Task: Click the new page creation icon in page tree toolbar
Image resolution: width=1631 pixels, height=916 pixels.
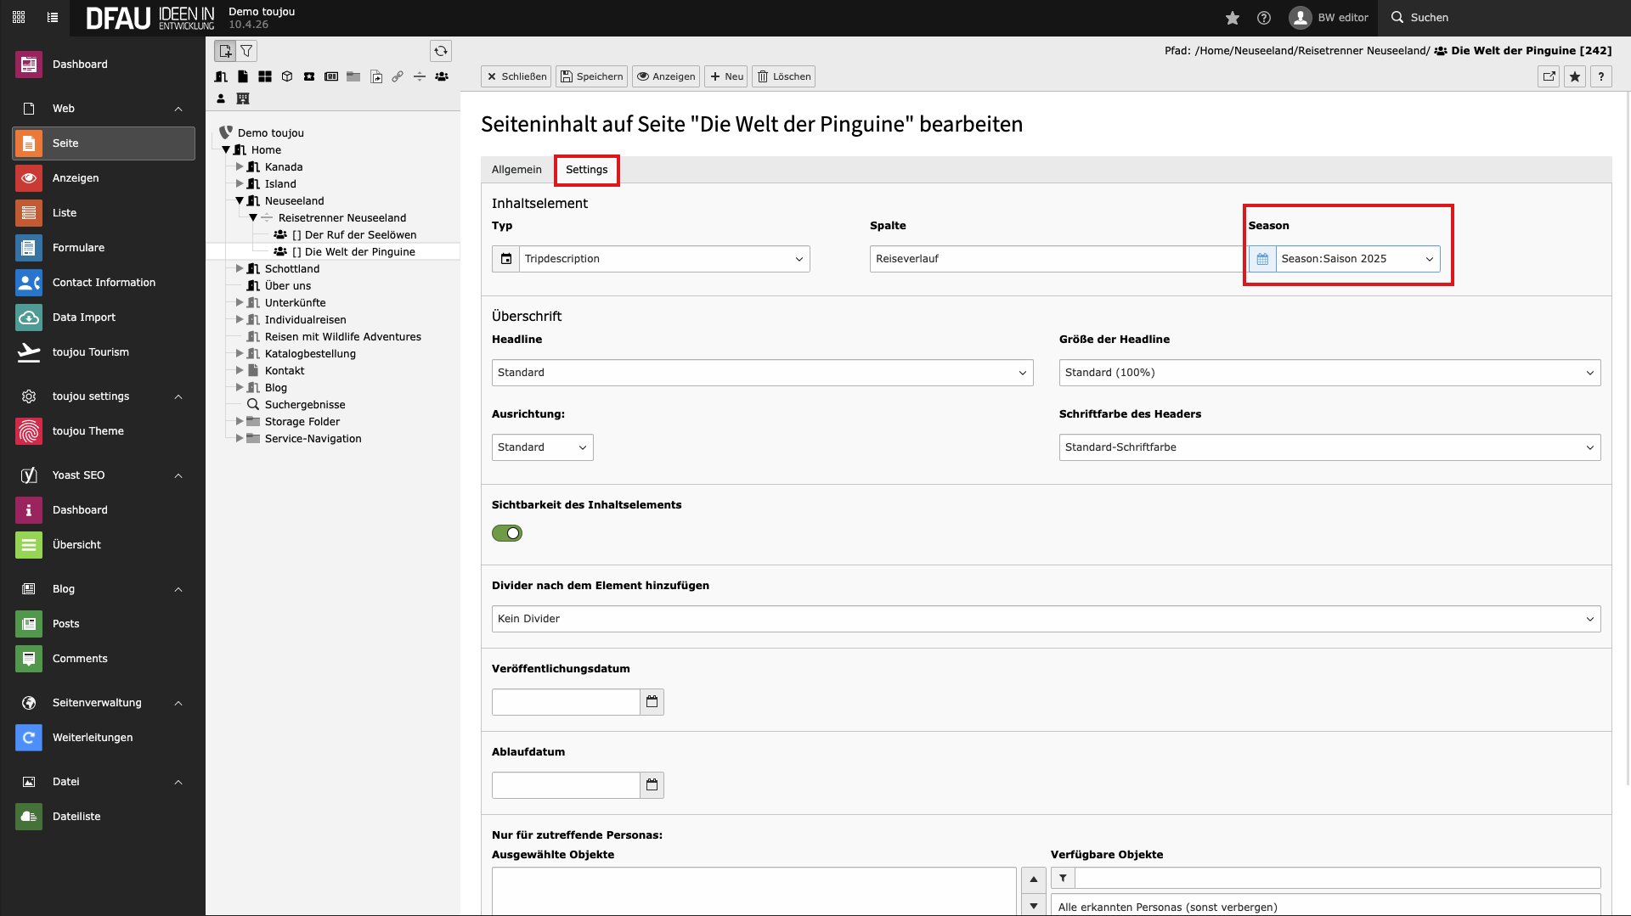Action: [225, 51]
